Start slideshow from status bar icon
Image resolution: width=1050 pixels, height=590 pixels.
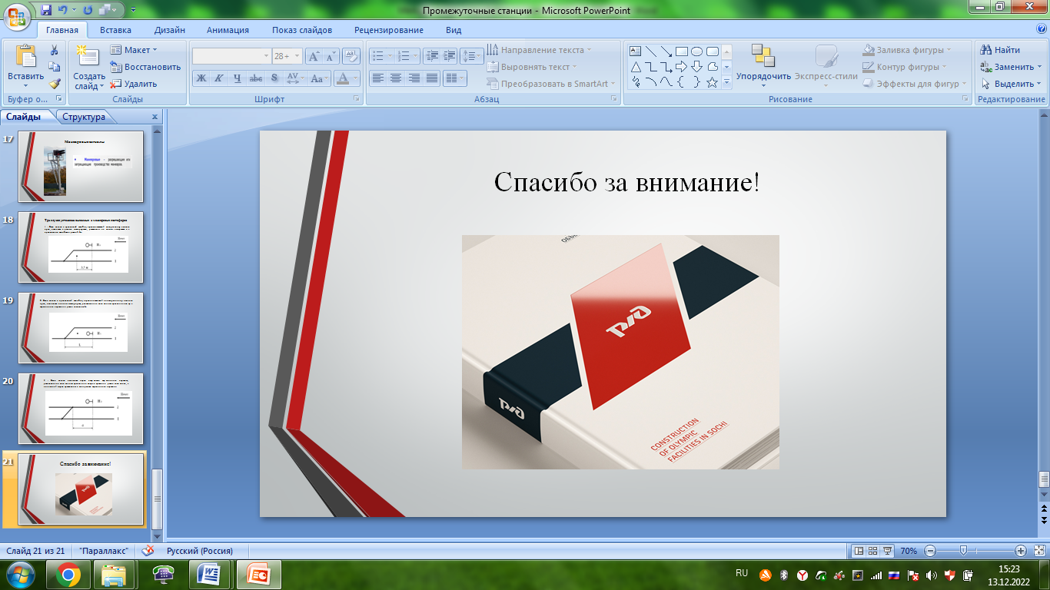pos(888,551)
